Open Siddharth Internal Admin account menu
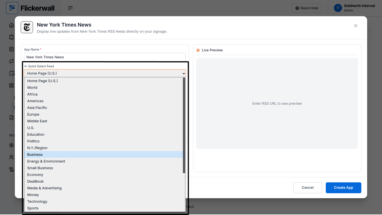 coord(355,8)
